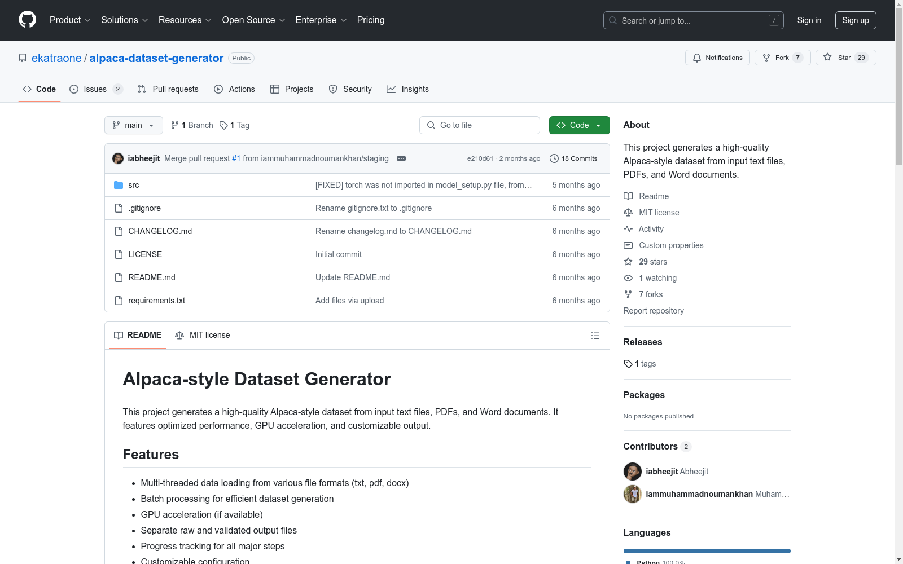This screenshot has height=564, width=903.
Task: Click the README.md file icon
Action: (119, 277)
